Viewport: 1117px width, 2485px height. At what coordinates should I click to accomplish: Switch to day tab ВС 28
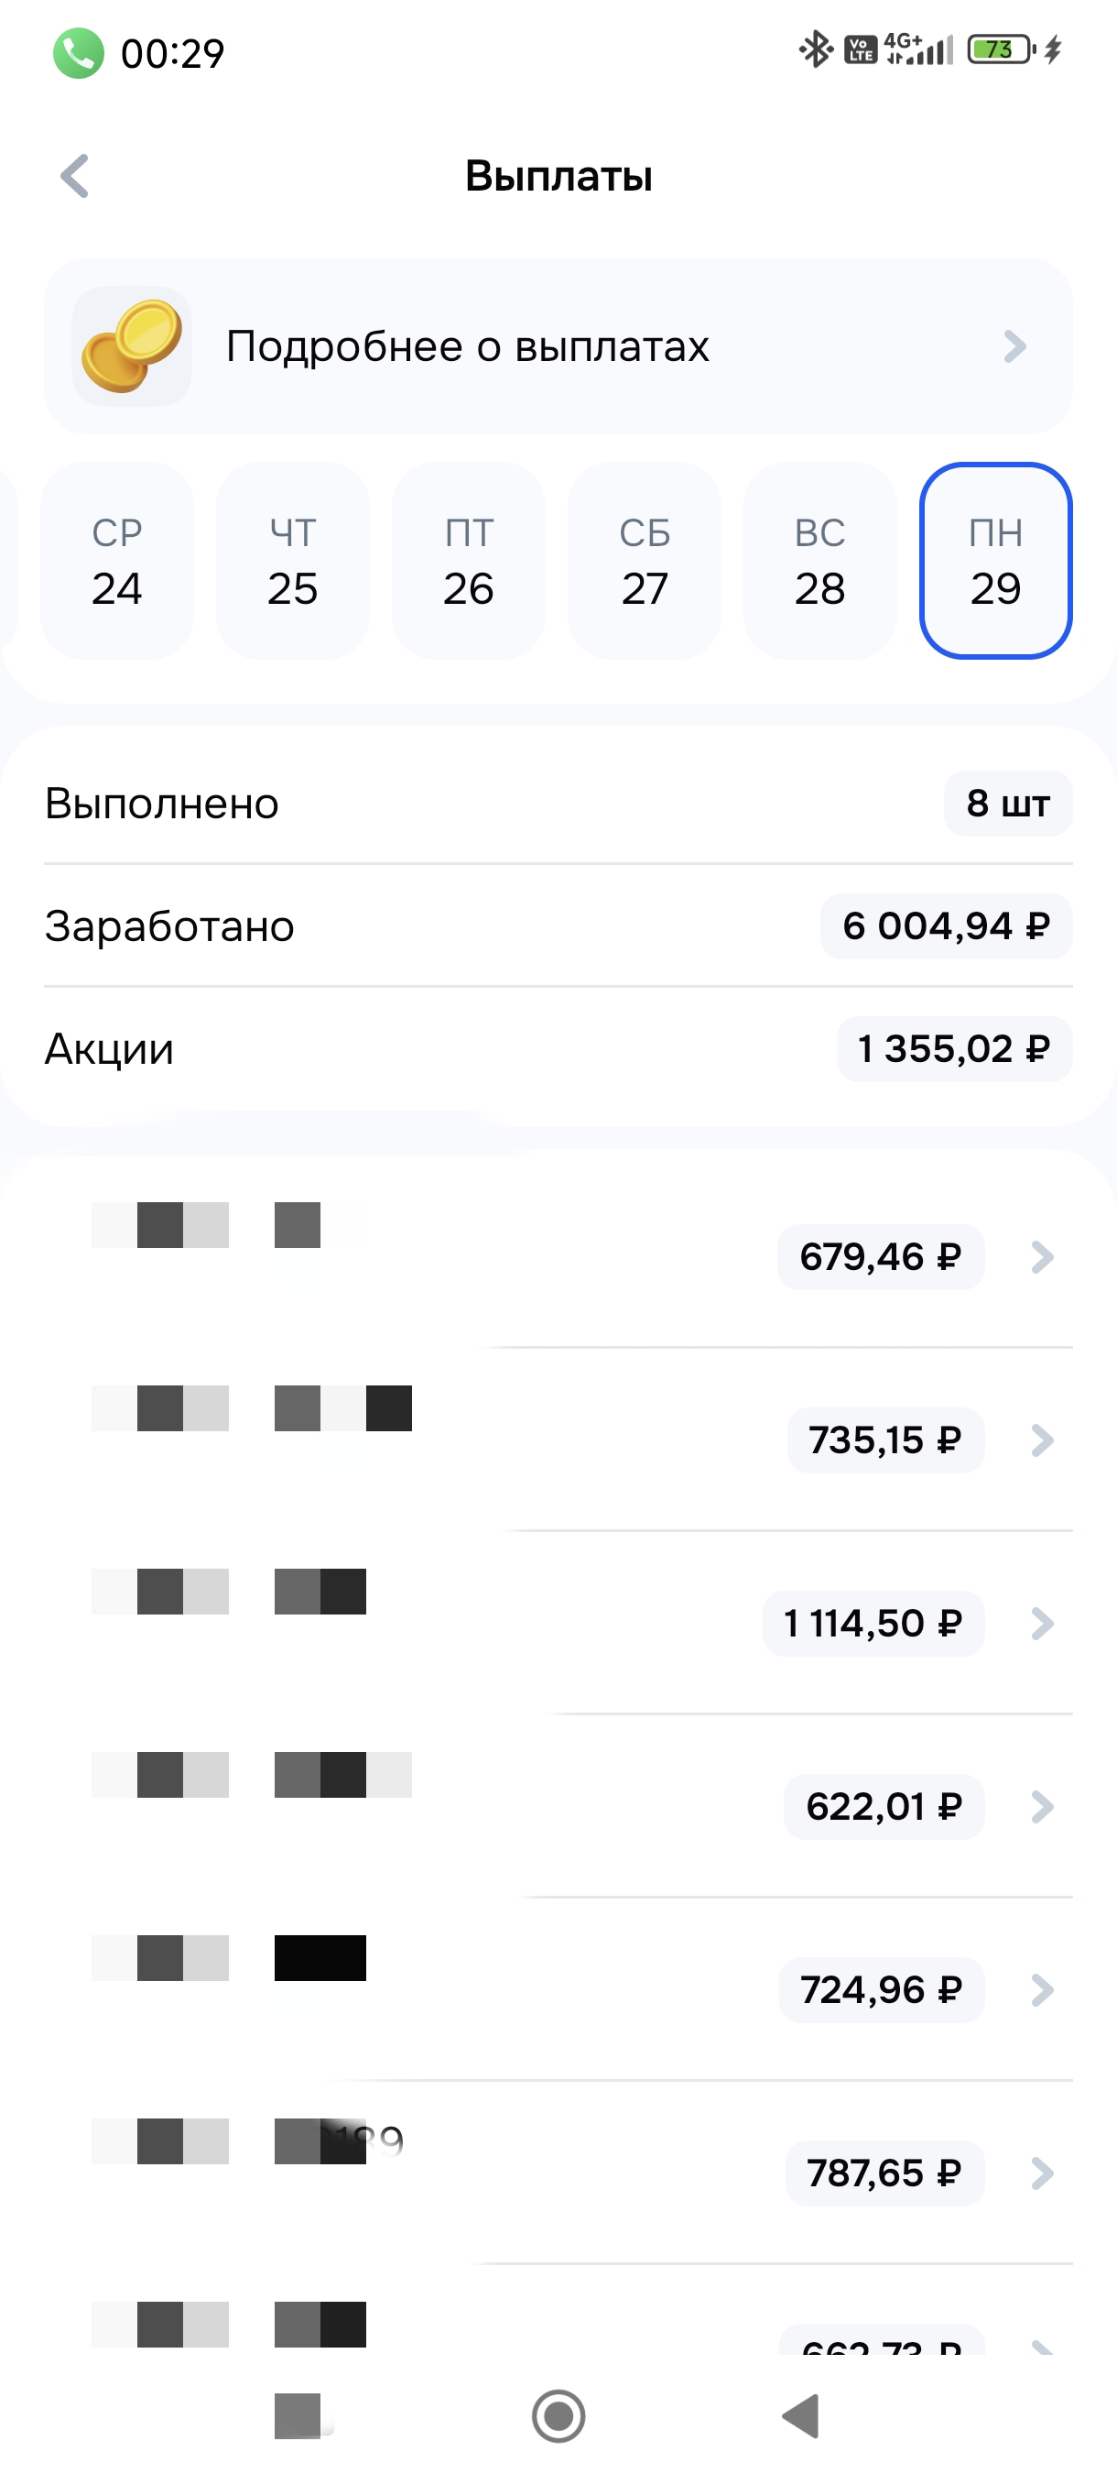point(820,562)
